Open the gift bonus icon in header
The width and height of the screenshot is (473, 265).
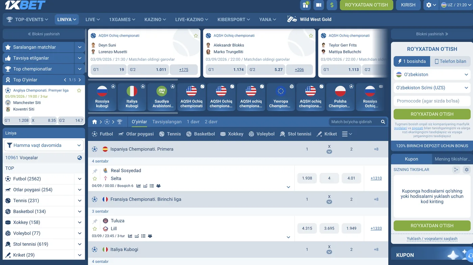pyautogui.click(x=305, y=5)
